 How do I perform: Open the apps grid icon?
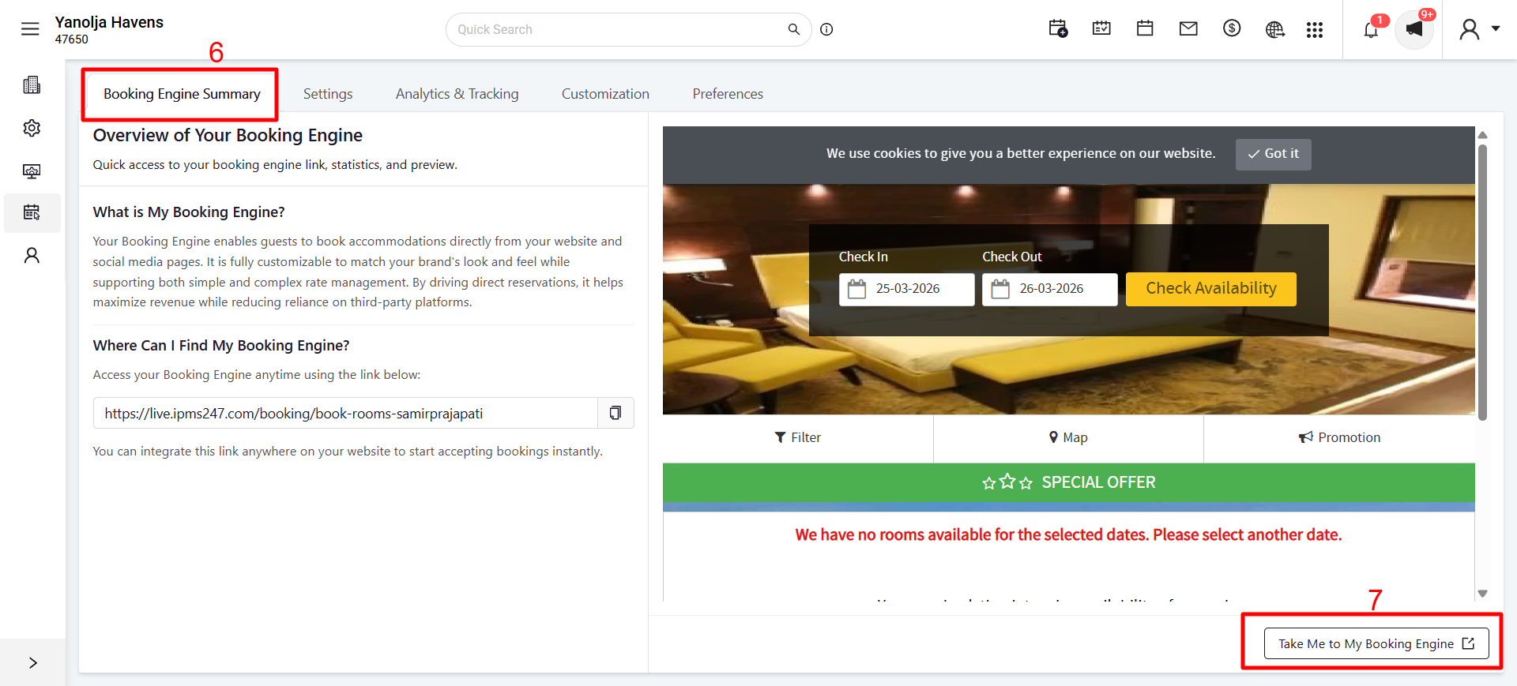1315,29
